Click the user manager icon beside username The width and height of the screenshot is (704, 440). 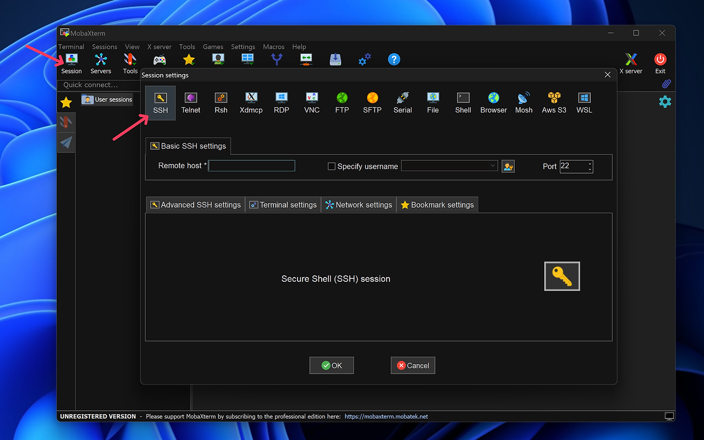point(508,166)
